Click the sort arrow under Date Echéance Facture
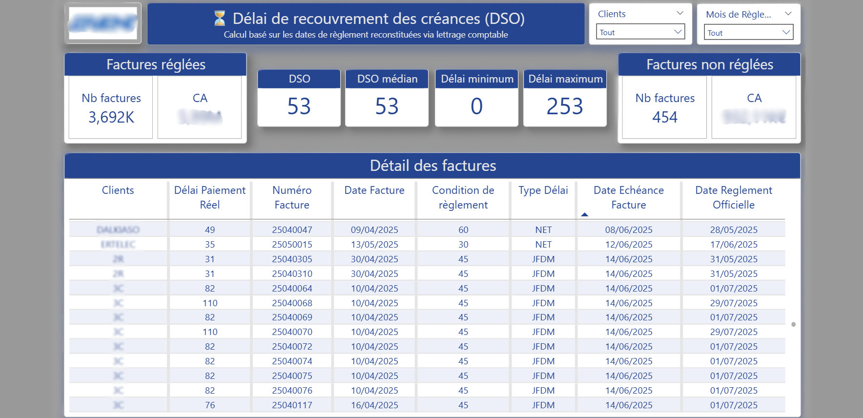863x418 pixels. (584, 214)
